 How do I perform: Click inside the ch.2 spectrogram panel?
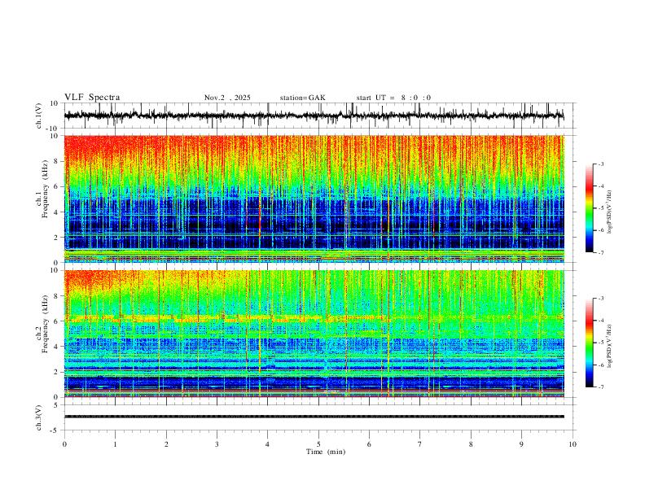[314, 334]
